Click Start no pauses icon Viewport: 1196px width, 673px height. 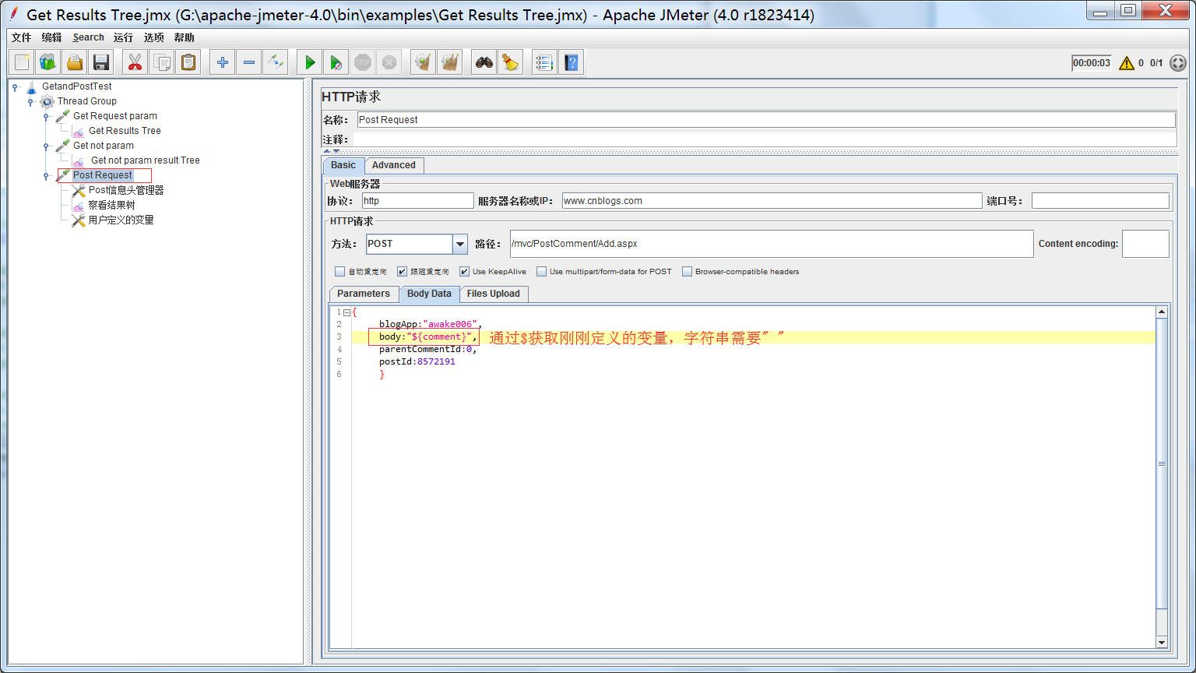coord(336,62)
